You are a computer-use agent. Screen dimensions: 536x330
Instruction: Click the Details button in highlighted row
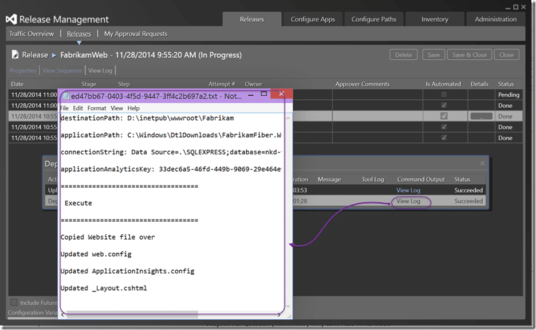point(481,116)
